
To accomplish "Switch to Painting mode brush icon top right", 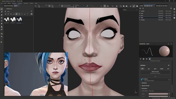I will (x=134, y=6).
